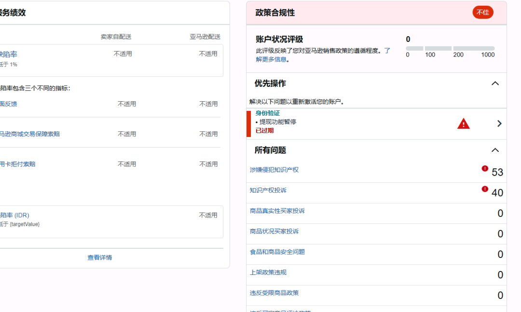Click the 卖家自配送 column header
The image size is (521, 312).
coord(116,37)
